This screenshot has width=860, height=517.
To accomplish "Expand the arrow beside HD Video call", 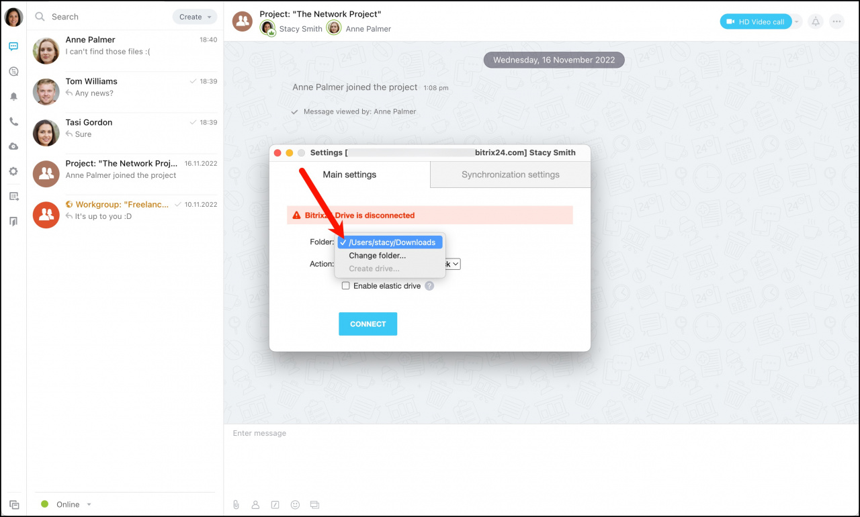I will 797,21.
